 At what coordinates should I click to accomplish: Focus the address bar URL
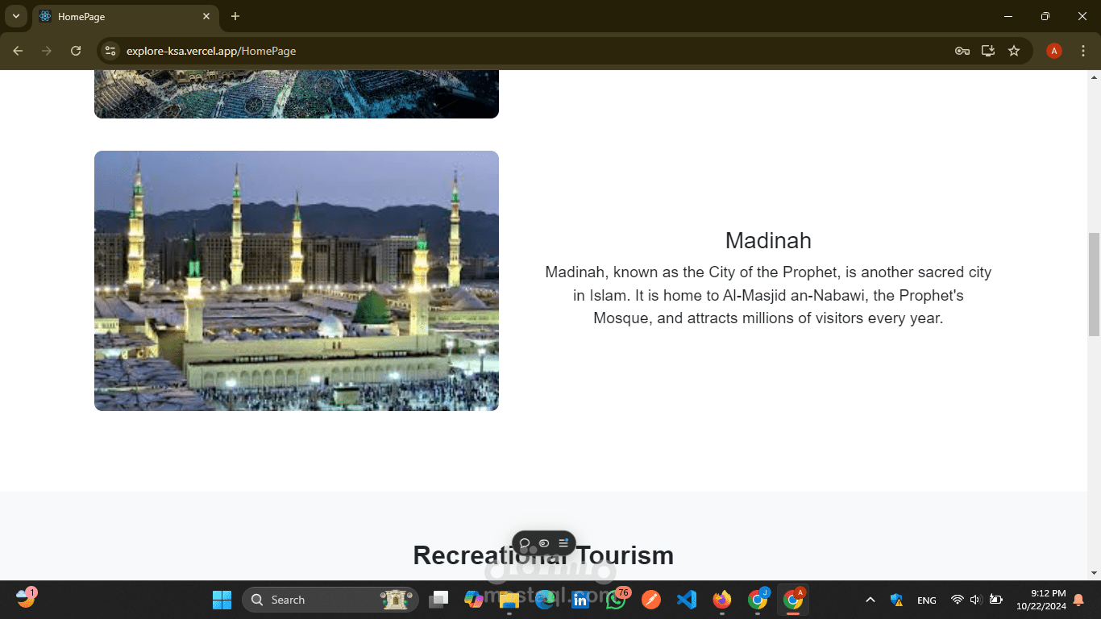(211, 51)
